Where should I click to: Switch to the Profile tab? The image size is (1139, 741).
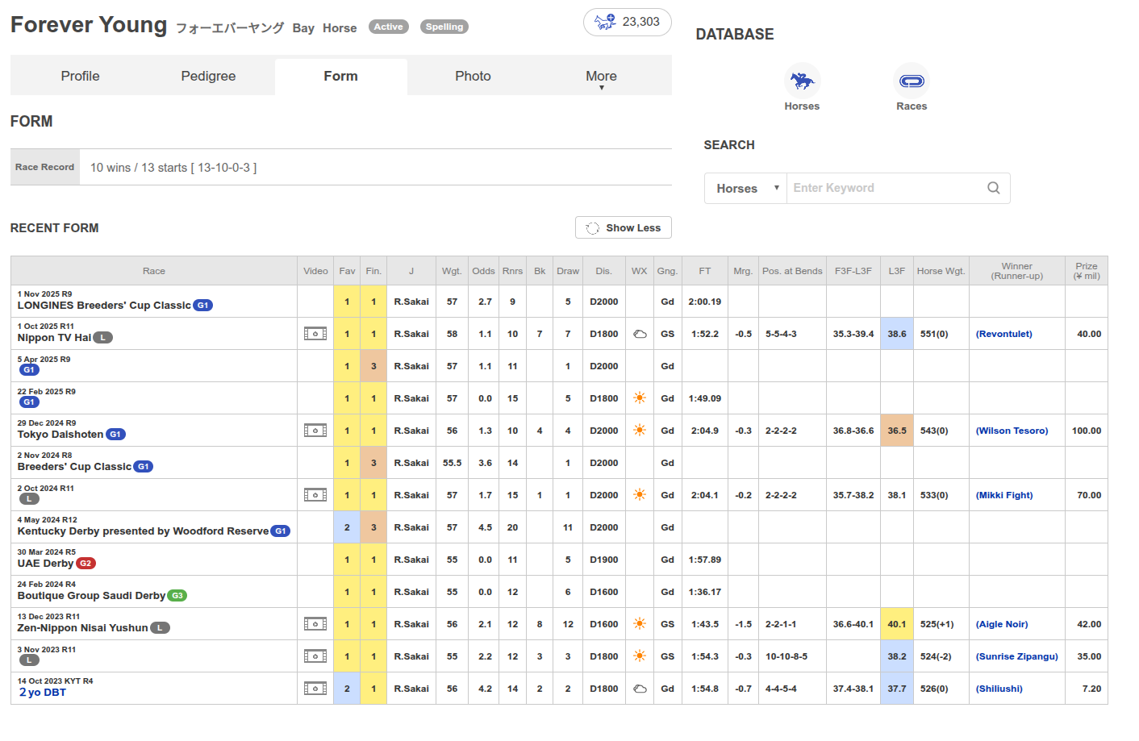(81, 77)
